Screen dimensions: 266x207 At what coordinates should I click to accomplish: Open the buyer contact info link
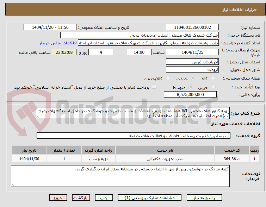click(x=58, y=43)
